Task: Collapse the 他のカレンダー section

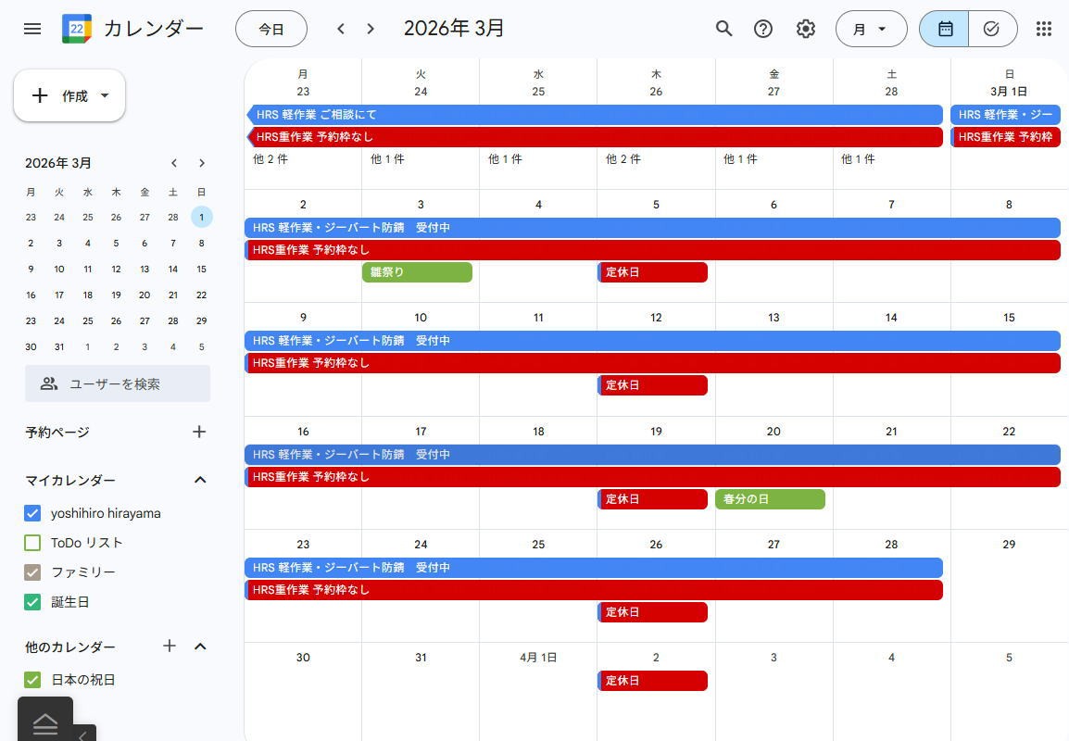Action: pyautogui.click(x=200, y=647)
